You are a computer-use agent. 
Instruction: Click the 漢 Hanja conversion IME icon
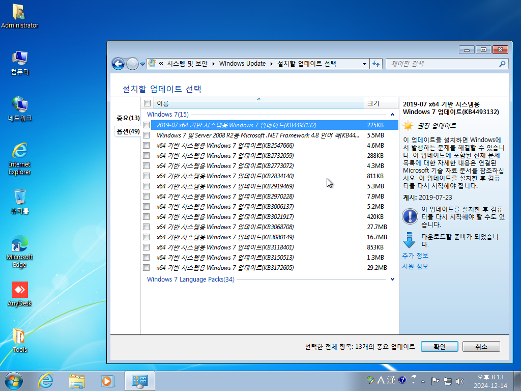pyautogui.click(x=391, y=380)
